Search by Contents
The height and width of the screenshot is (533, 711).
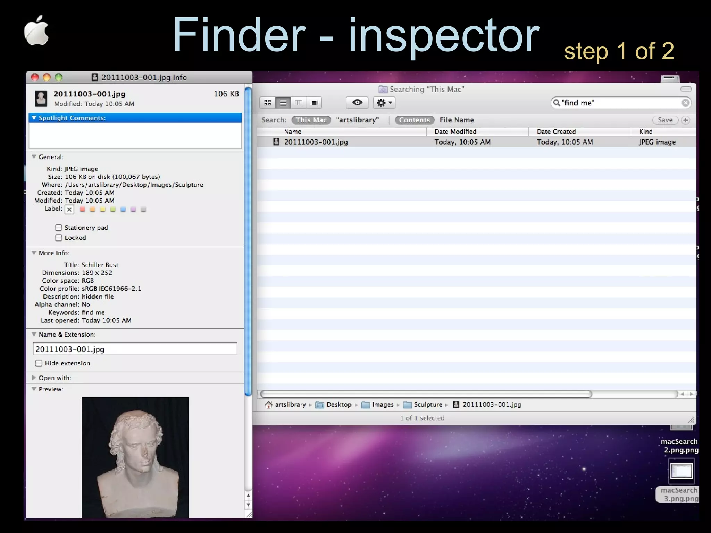pyautogui.click(x=415, y=120)
